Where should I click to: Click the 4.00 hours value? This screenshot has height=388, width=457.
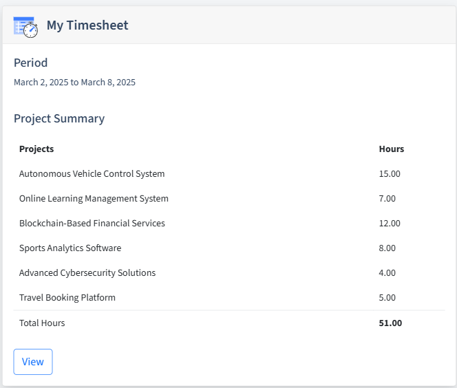tap(387, 272)
